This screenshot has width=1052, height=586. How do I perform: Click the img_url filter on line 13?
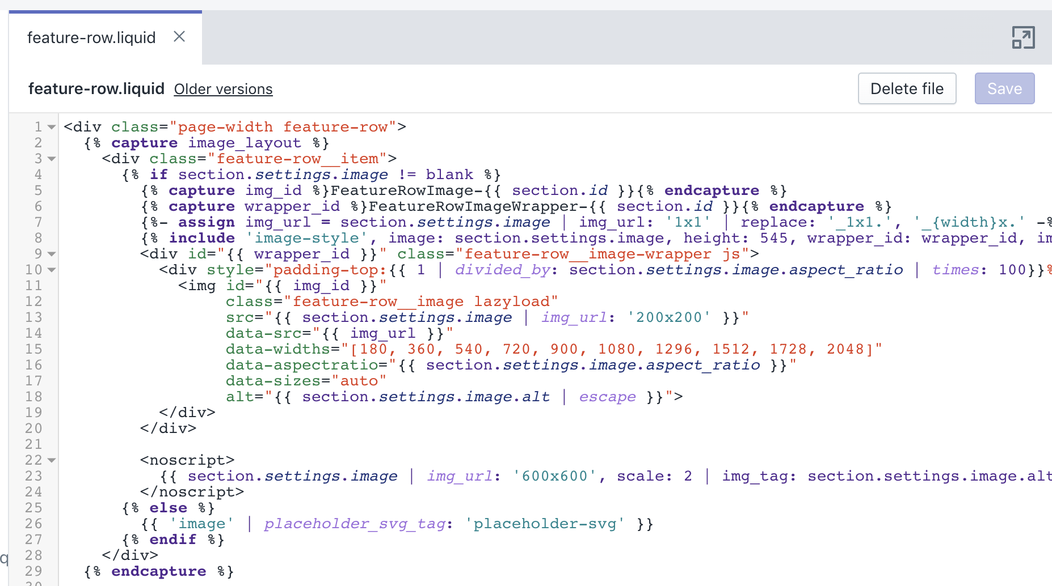coord(573,317)
